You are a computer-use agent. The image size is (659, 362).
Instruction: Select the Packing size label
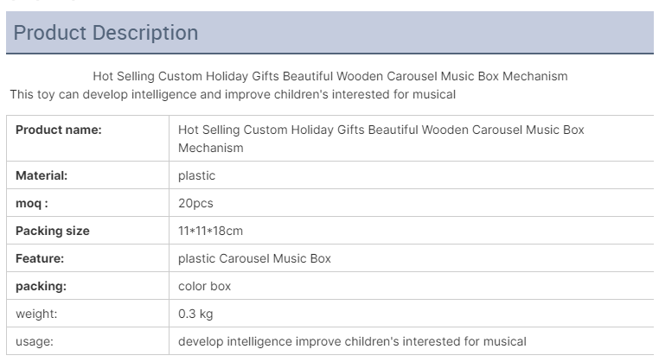pos(53,231)
